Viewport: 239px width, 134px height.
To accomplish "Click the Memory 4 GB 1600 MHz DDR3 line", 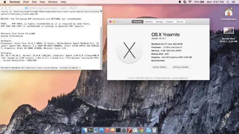I will point(166,51).
